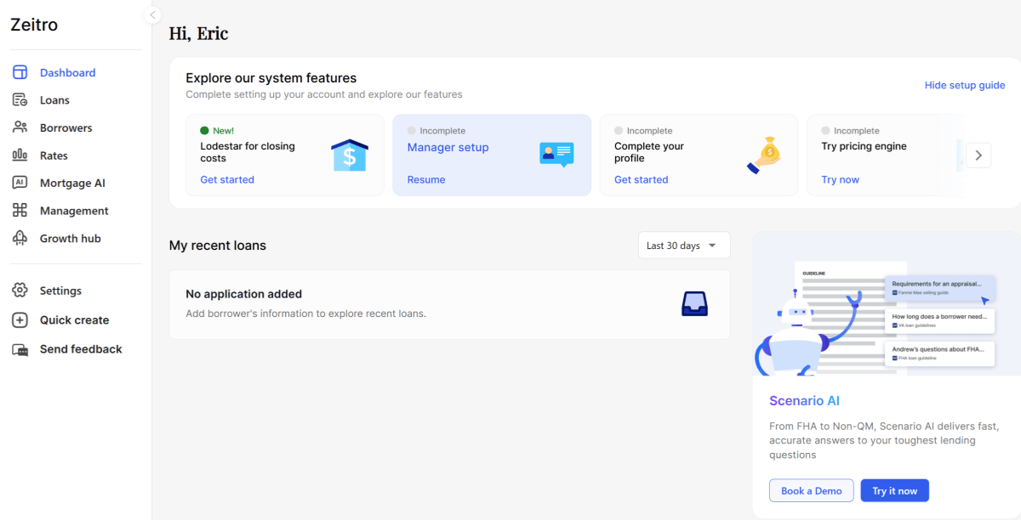
Task: Click the empty inbox tray icon
Action: pos(694,303)
